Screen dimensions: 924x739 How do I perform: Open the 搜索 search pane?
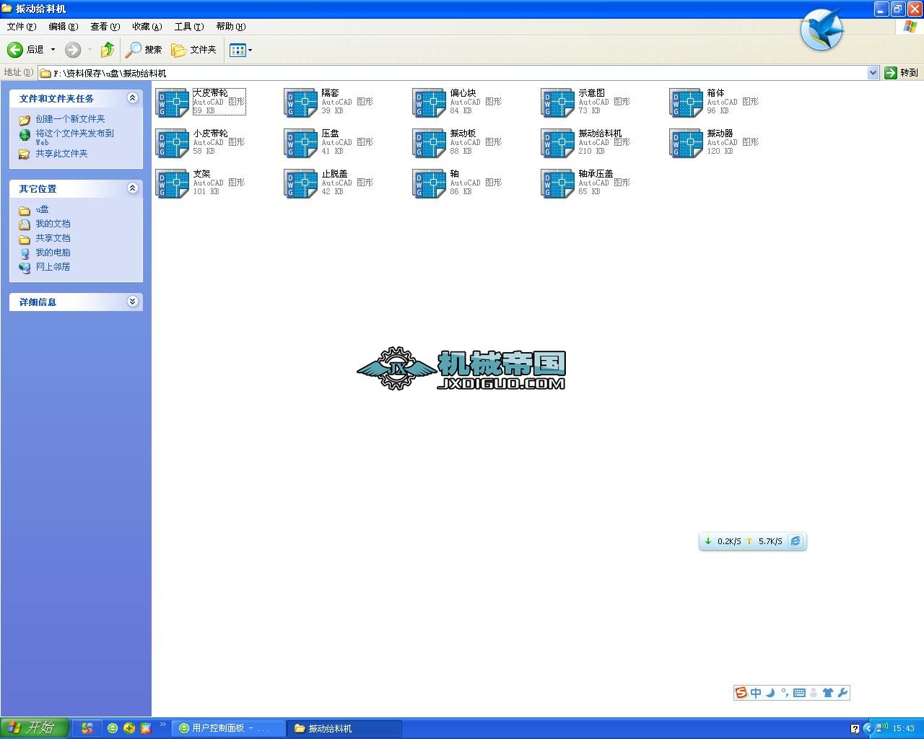[x=144, y=50]
